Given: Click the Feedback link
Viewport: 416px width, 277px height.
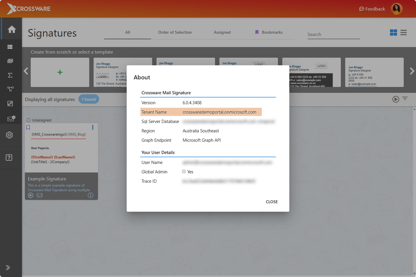Looking at the screenshot, I should click(x=372, y=9).
